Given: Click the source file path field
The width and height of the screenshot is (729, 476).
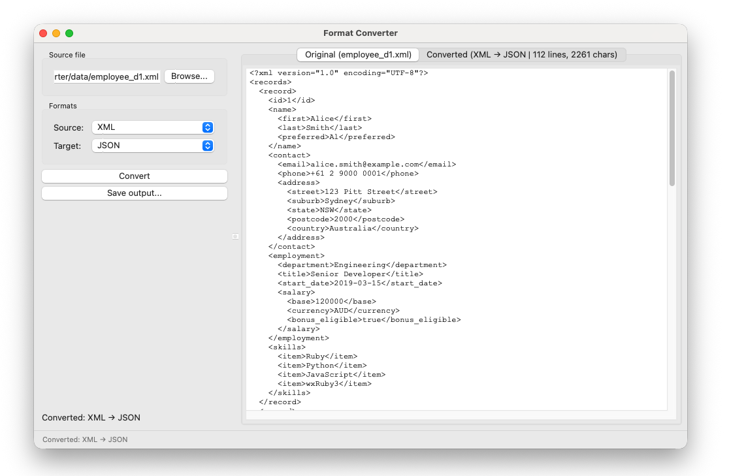Looking at the screenshot, I should click(x=107, y=77).
